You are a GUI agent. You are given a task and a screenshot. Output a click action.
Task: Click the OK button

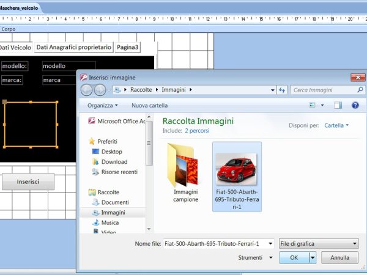tap(294, 258)
